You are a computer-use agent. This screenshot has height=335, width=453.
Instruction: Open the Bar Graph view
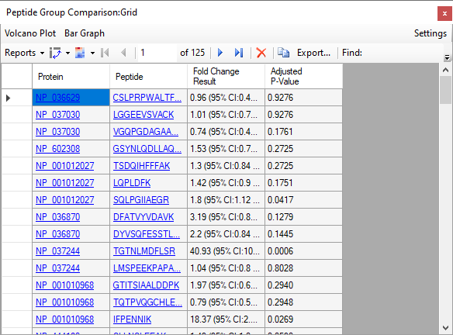pos(85,33)
